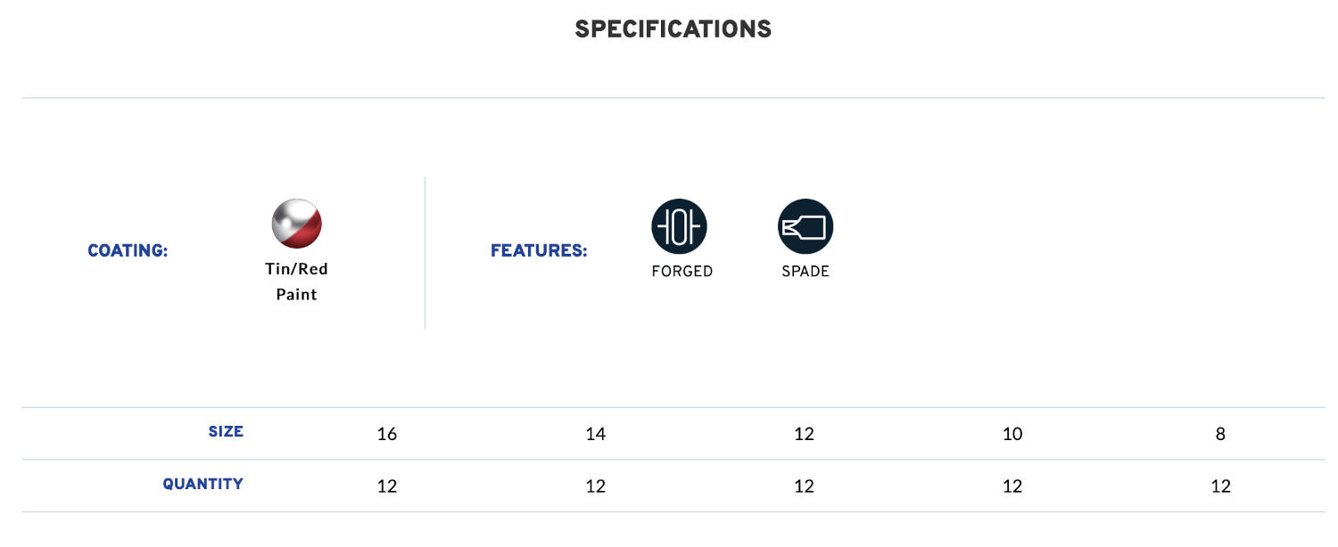Click quantity 12 under size 14

point(596,486)
